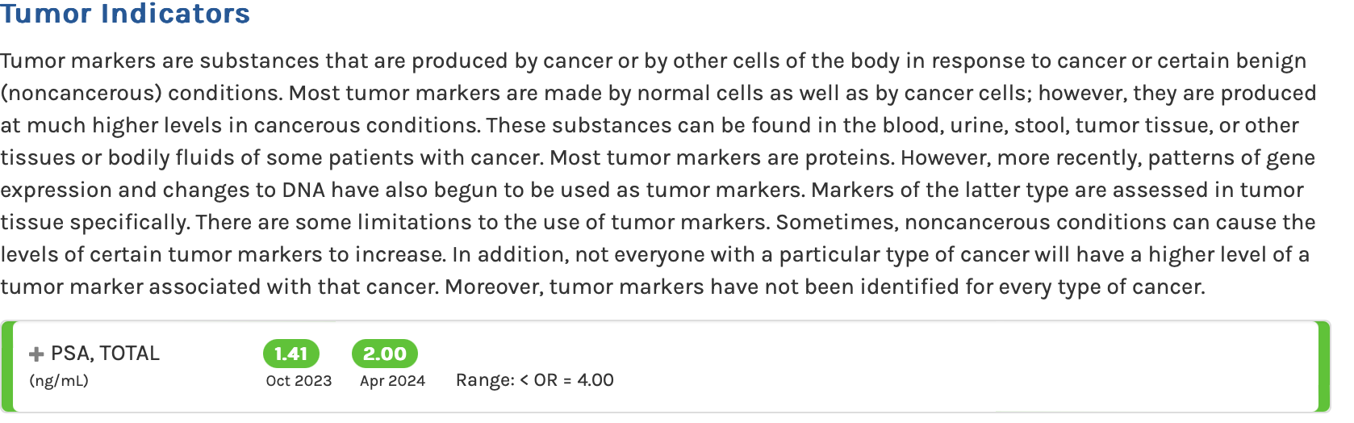The height and width of the screenshot is (423, 1354).
Task: Click the Tumor Indicators section heading
Action: (125, 14)
